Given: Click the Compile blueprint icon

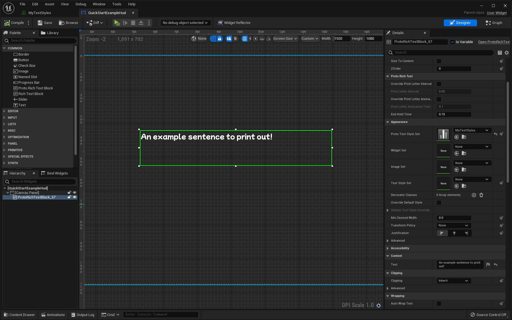Looking at the screenshot, I should pyautogui.click(x=7, y=23).
